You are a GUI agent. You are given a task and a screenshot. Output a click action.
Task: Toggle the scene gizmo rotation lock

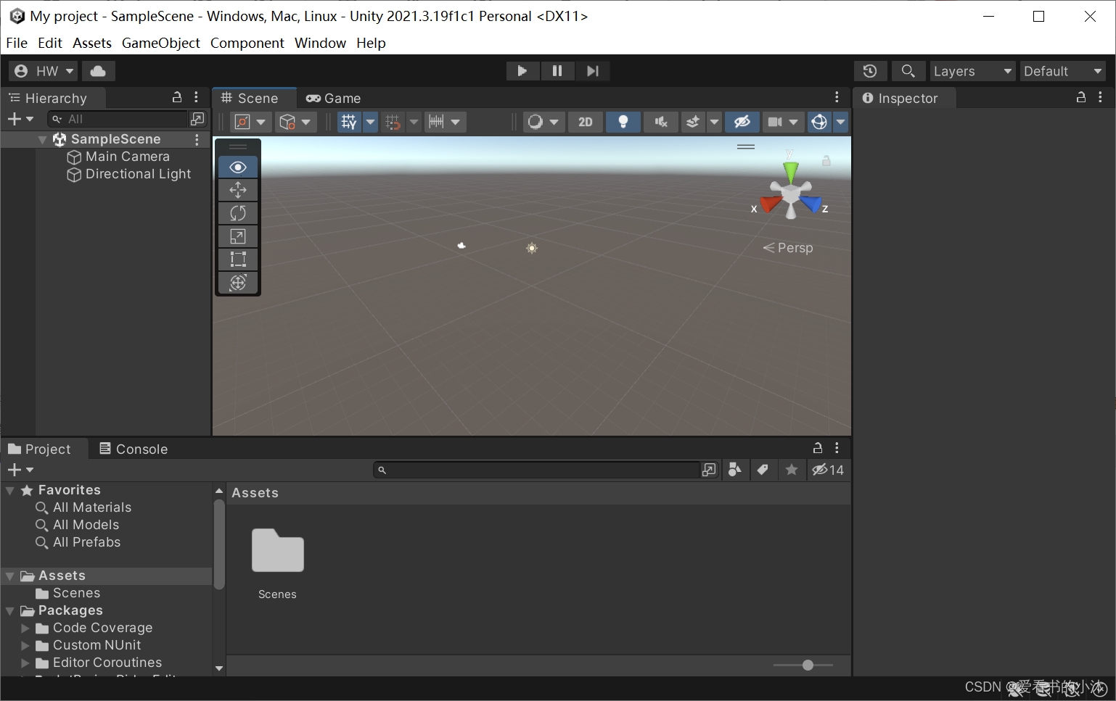pyautogui.click(x=826, y=161)
